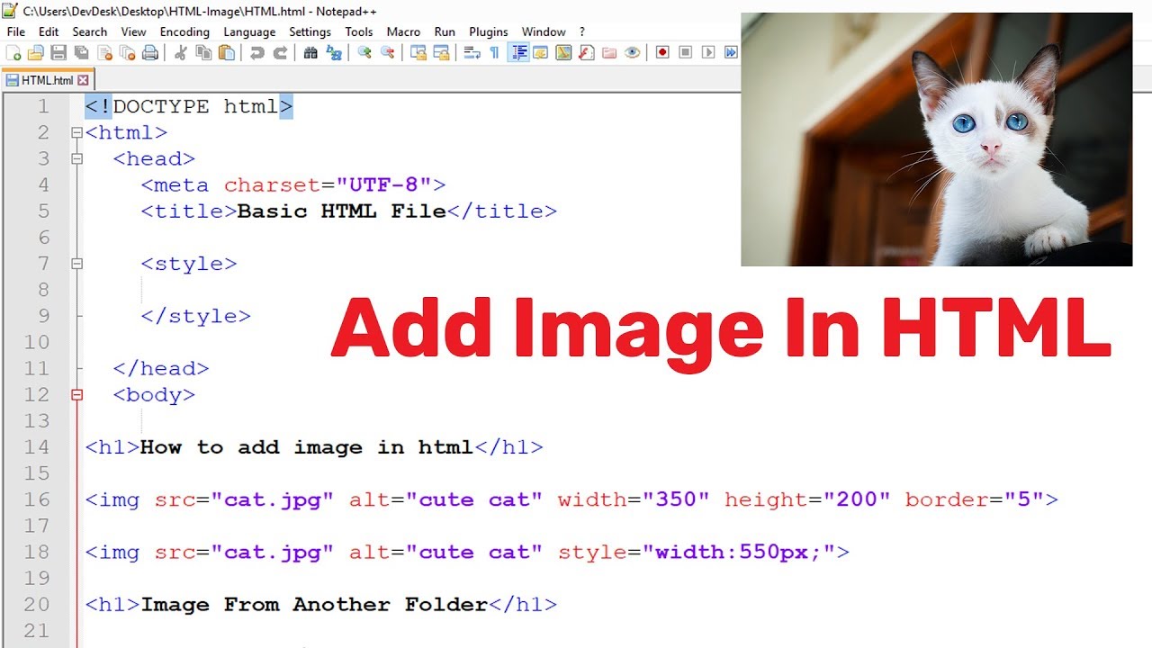The width and height of the screenshot is (1152, 648).
Task: Collapse the html tag fold marker
Action: [76, 133]
